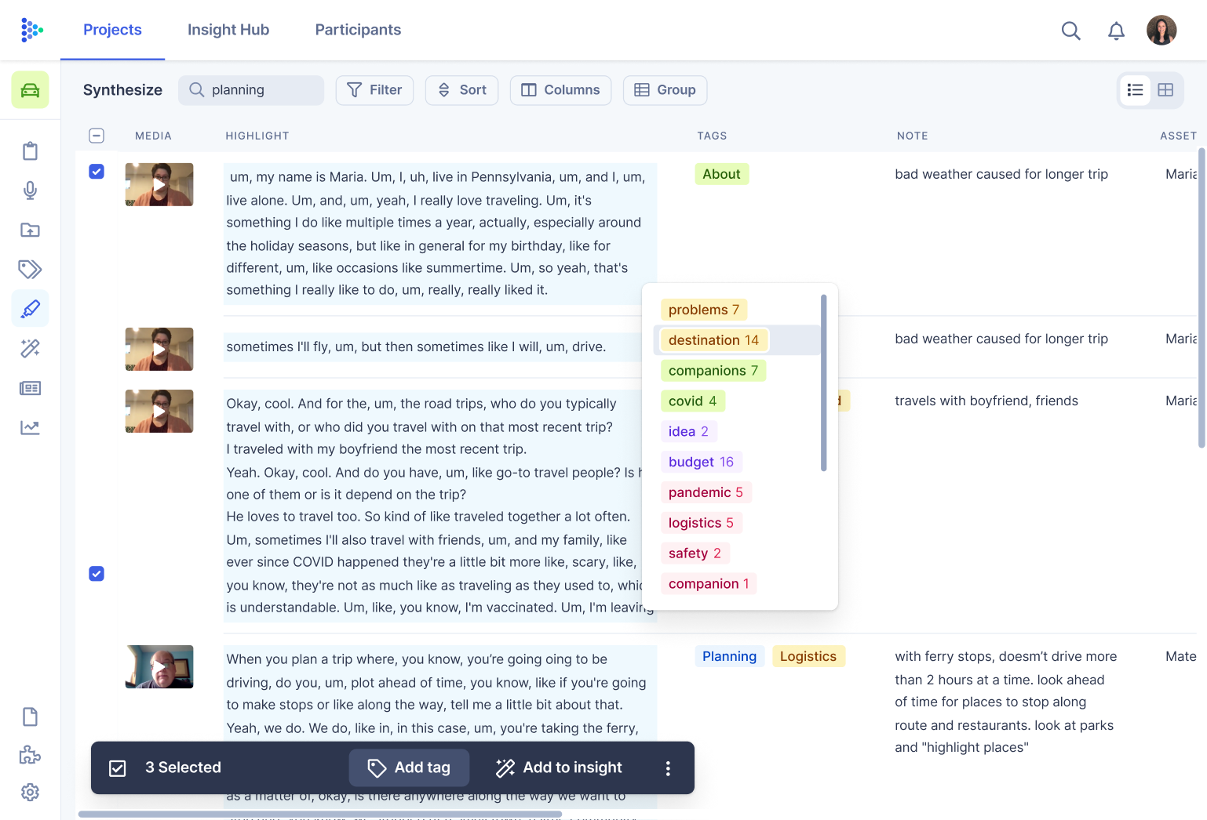Viewport: 1207px width, 820px height.
Task: Open the microphone recordings sidebar icon
Action: click(x=30, y=190)
